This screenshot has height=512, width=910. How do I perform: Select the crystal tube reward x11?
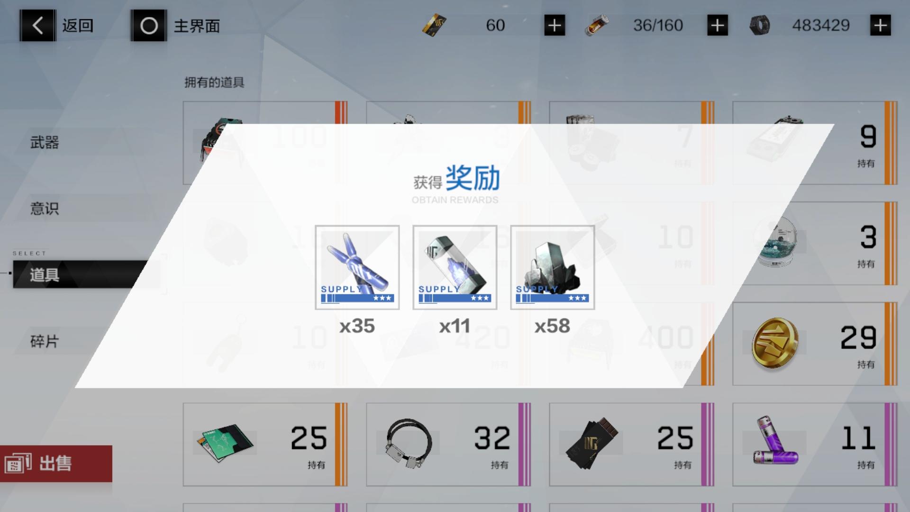[x=455, y=267]
